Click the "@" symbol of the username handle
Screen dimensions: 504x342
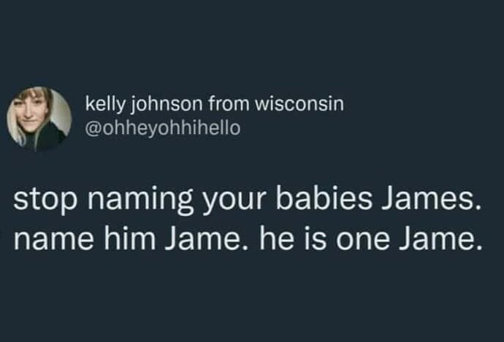click(x=93, y=128)
